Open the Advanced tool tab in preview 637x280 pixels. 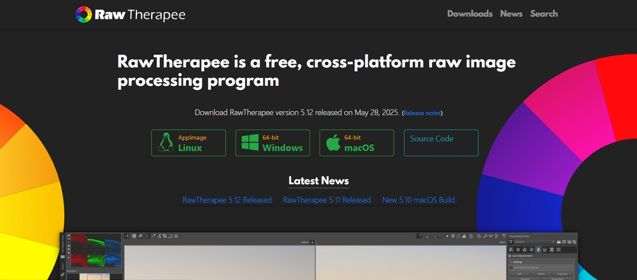[531, 250]
